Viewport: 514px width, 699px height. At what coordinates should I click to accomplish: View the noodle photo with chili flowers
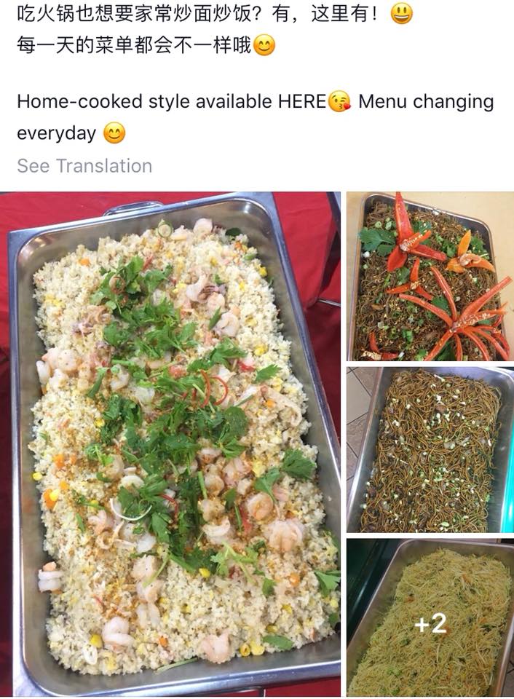coord(430,277)
